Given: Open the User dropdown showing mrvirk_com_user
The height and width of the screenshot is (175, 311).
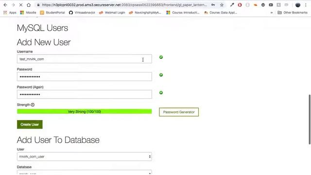Looking at the screenshot, I should coord(84,157).
